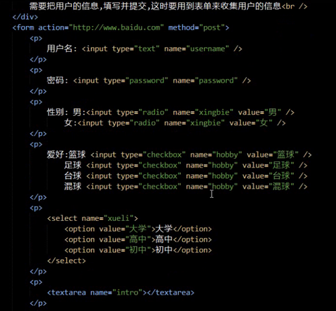Screen dimensions: 336x311
Task: Click the name="password" value
Action: pyautogui.click(x=216, y=80)
